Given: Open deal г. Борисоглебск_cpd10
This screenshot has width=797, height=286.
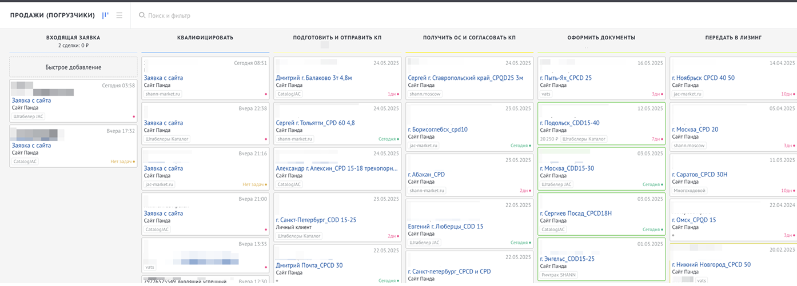Looking at the screenshot, I should 438,130.
